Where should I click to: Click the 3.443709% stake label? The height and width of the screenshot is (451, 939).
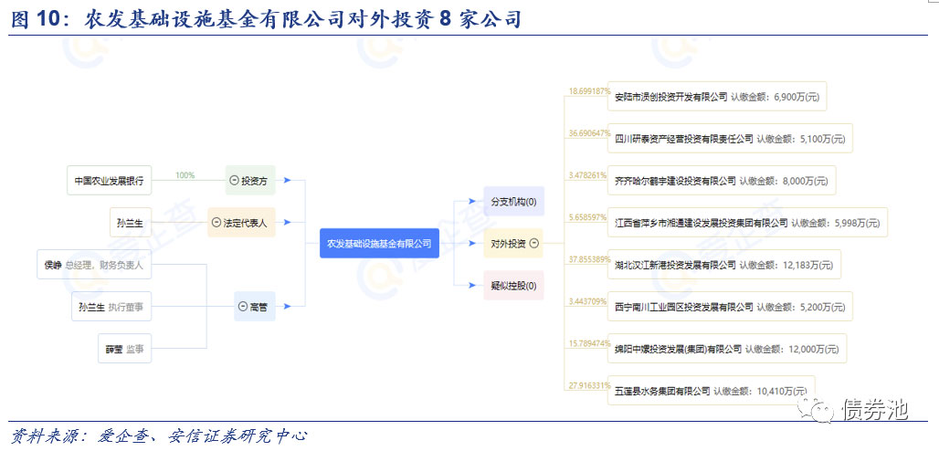[587, 301]
